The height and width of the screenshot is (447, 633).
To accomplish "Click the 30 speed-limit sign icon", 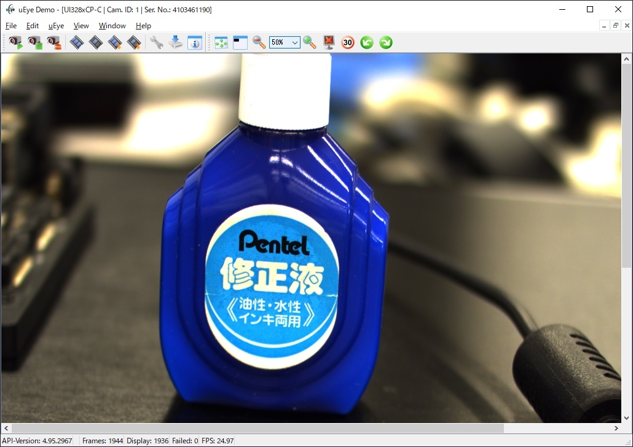I will coord(348,42).
